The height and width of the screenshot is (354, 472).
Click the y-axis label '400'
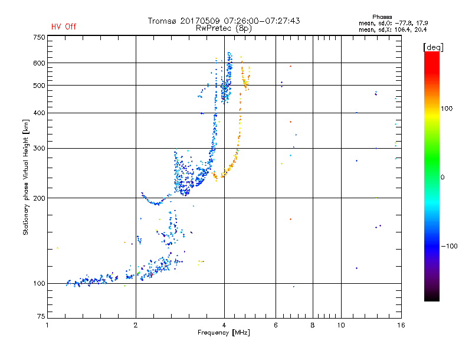40,113
